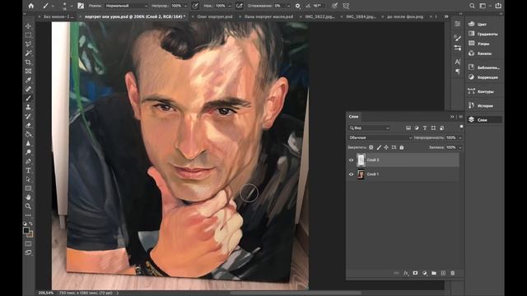Open layer fill dropdown arrow
The height and width of the screenshot is (296, 527).
coord(460,147)
